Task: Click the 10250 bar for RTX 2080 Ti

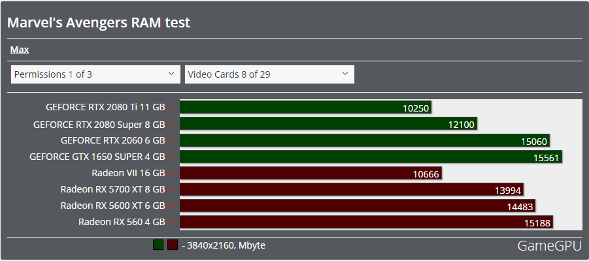Action: 305,107
